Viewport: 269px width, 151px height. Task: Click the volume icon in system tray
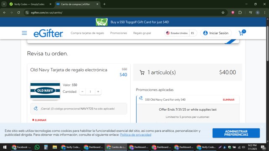pyautogui.click(x=243, y=147)
